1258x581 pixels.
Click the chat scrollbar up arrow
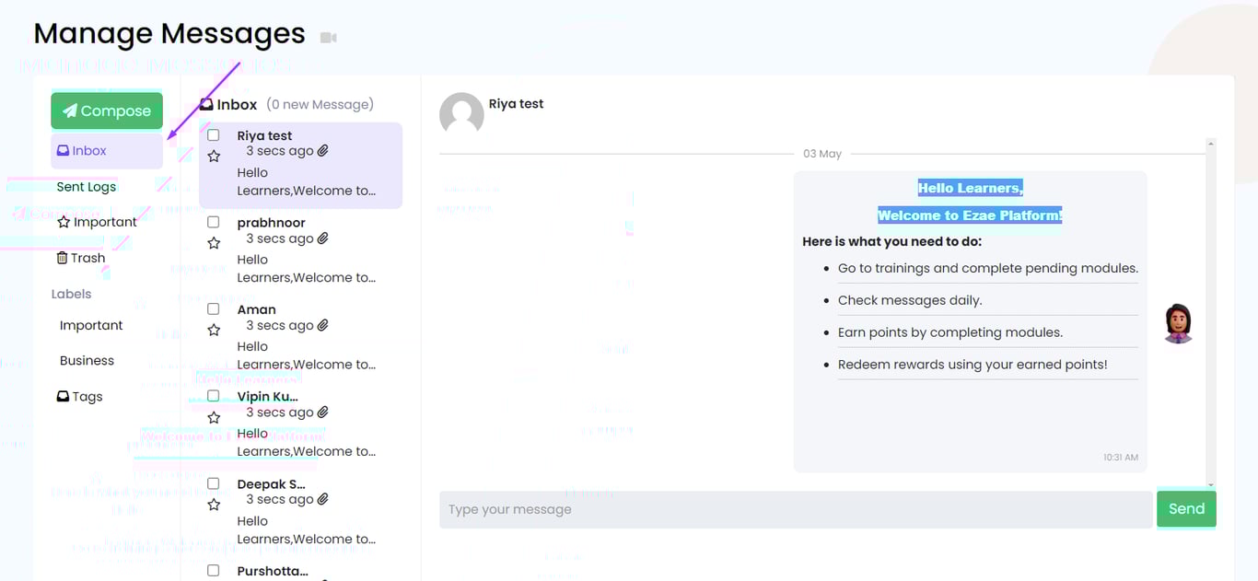[x=1211, y=144]
